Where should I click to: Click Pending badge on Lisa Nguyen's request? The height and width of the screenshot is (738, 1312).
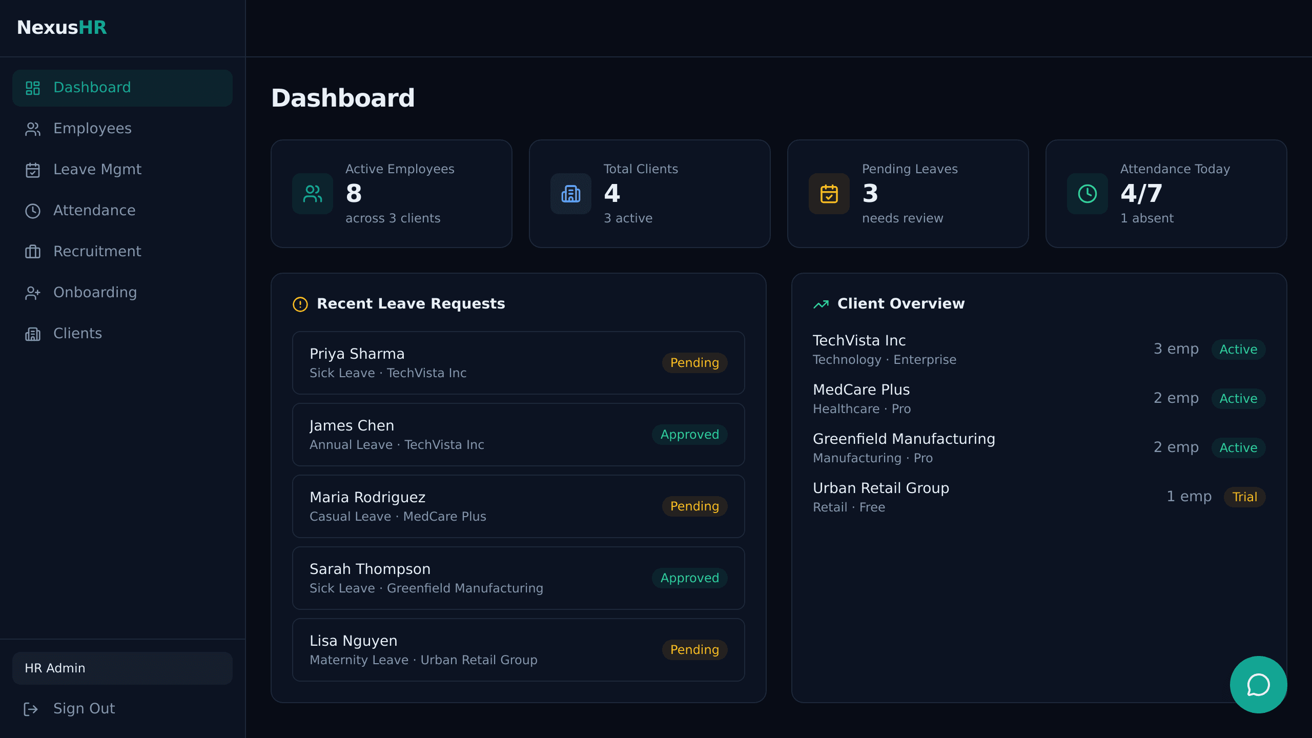[x=695, y=650]
